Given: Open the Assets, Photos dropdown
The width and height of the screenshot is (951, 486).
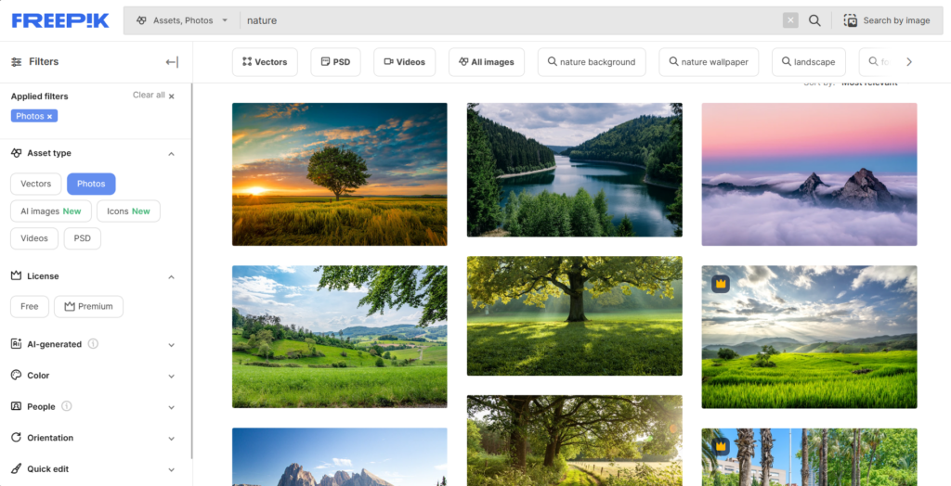Looking at the screenshot, I should (x=181, y=20).
